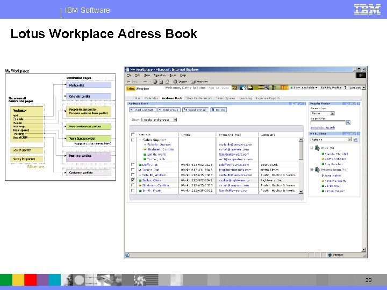387x290 pixels.
Task: Open the File menu
Action: 129,75
